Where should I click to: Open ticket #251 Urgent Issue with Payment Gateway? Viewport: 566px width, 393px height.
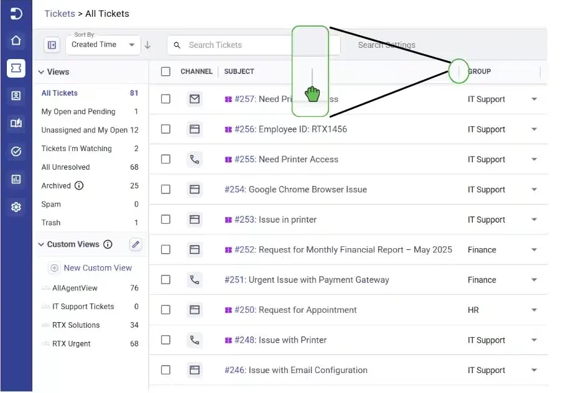click(307, 280)
